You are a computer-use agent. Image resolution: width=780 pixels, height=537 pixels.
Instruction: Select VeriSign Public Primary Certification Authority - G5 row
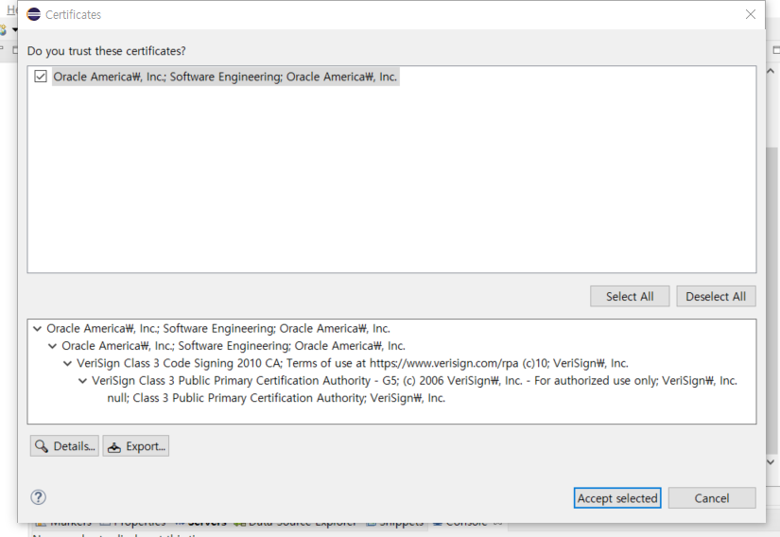pos(414,381)
